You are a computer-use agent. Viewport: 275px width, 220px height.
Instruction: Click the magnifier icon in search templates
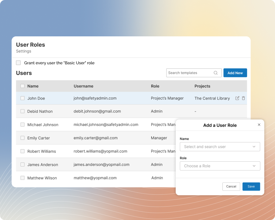[215, 73]
